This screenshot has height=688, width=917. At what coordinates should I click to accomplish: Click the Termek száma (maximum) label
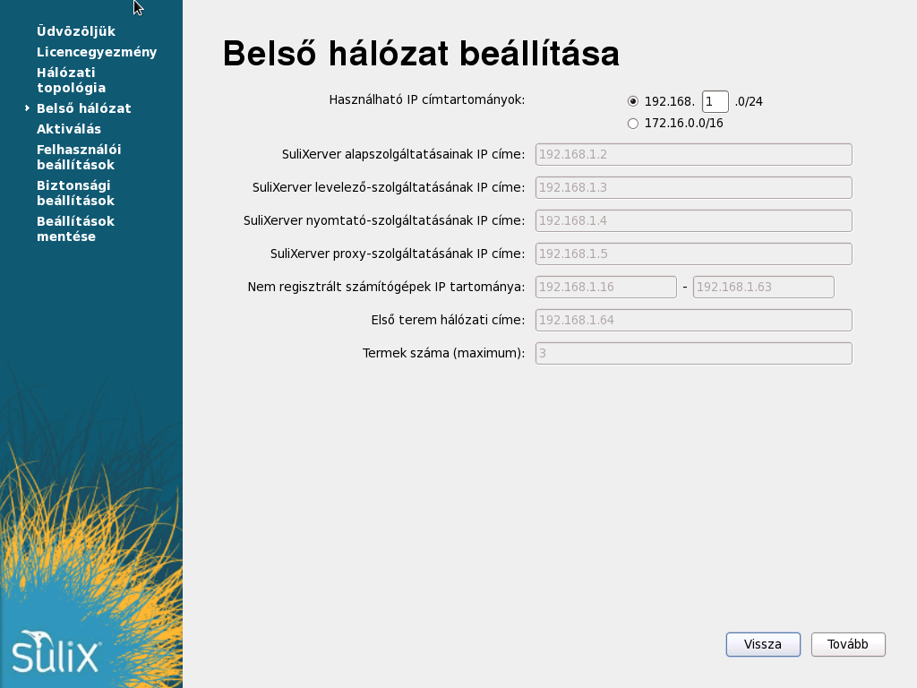444,353
